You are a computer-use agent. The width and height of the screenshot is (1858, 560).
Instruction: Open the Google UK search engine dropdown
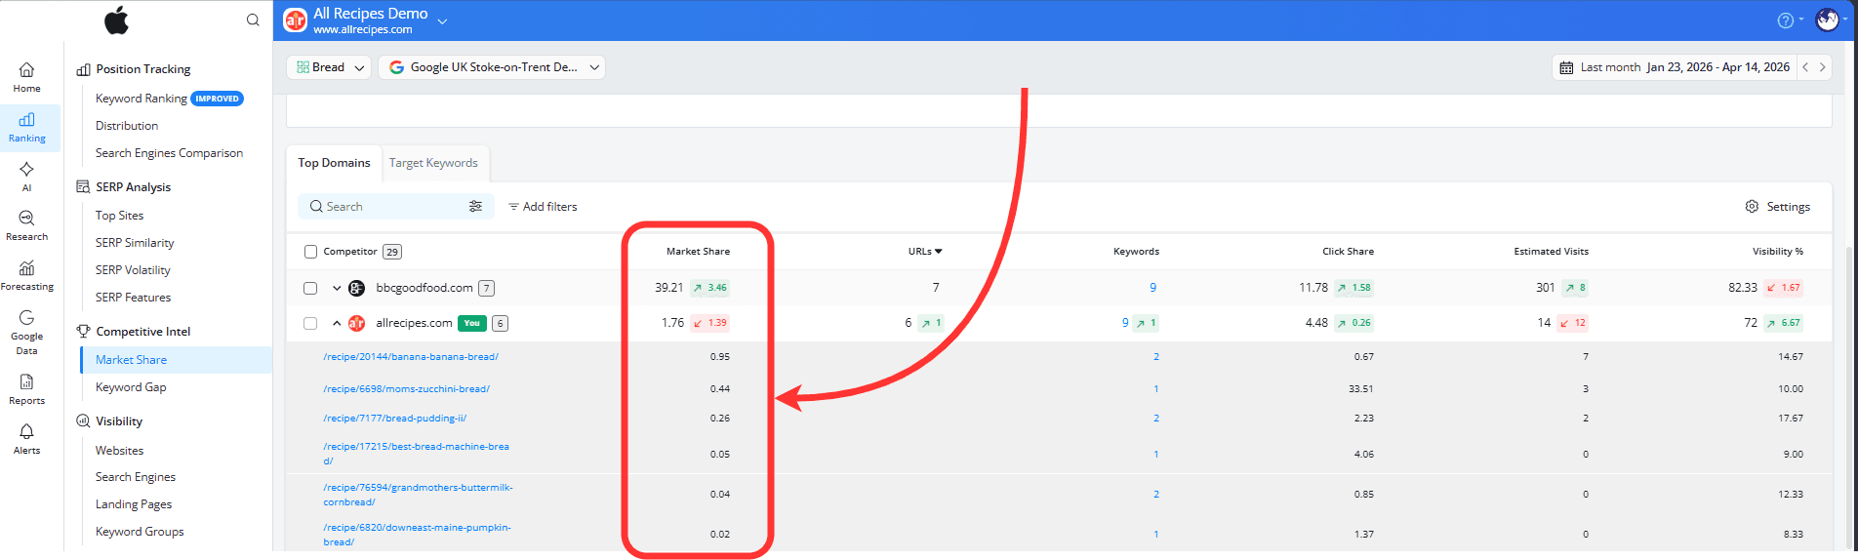492,67
